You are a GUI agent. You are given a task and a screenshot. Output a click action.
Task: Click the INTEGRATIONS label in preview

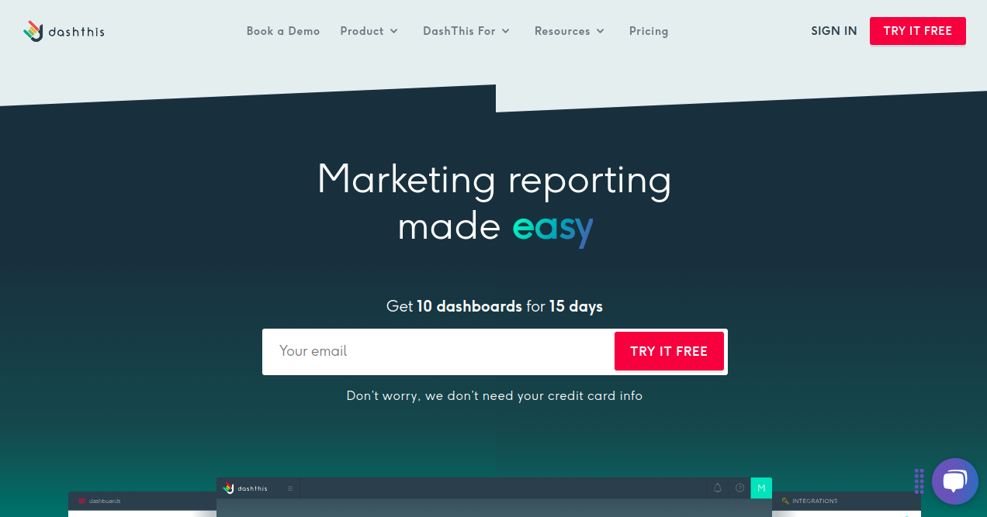click(815, 501)
